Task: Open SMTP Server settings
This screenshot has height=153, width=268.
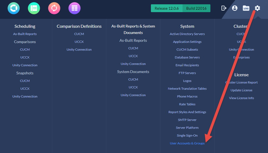Action: (x=187, y=120)
